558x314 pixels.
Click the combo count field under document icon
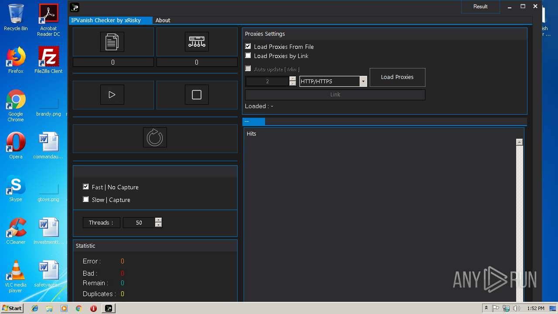113,62
